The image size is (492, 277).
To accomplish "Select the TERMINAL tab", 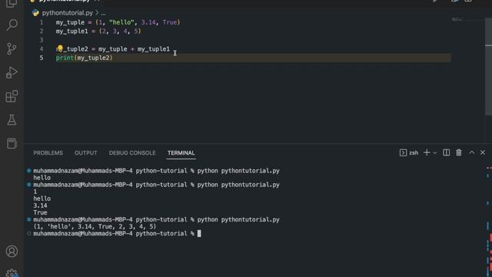I will (x=181, y=153).
